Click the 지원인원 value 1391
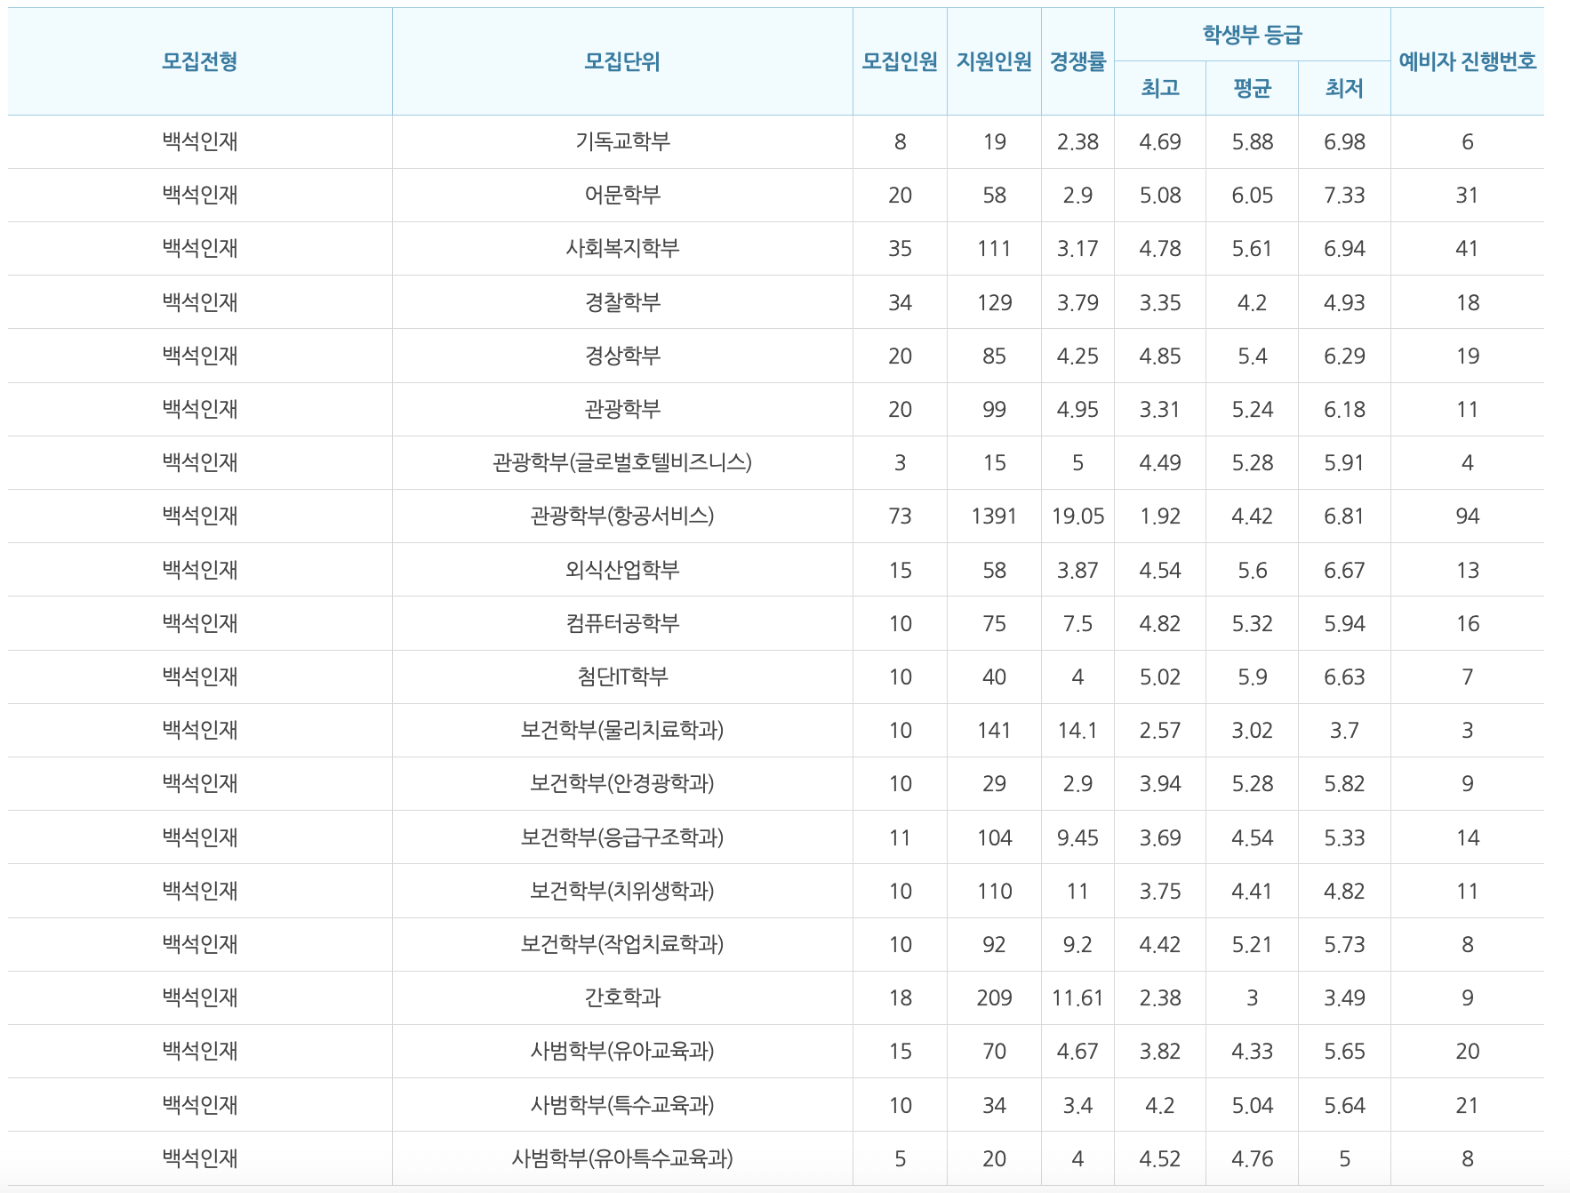The image size is (1570, 1193). coord(995,516)
